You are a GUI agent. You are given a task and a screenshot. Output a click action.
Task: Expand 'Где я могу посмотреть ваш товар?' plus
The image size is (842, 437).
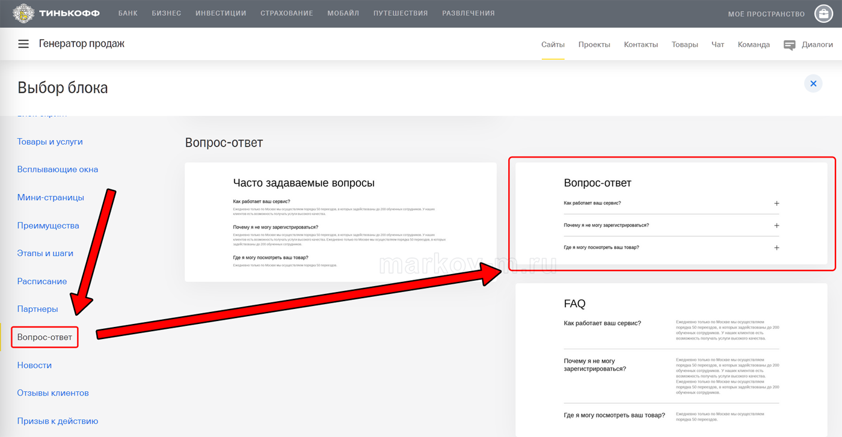[776, 248]
